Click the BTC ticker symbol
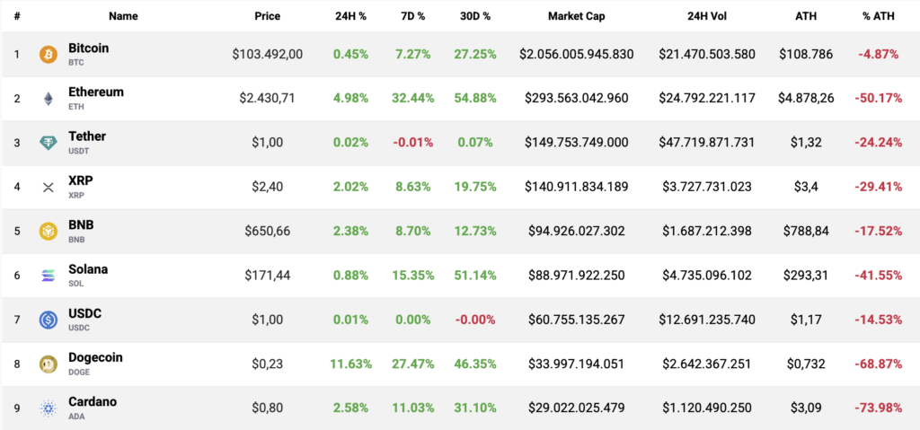The width and height of the screenshot is (920, 430). click(75, 62)
